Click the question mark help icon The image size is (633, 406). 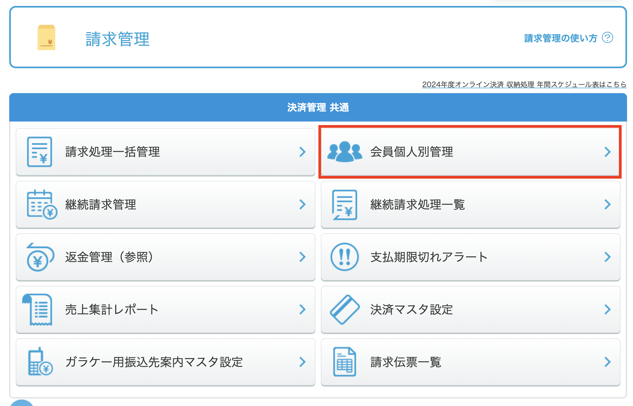[x=608, y=38]
